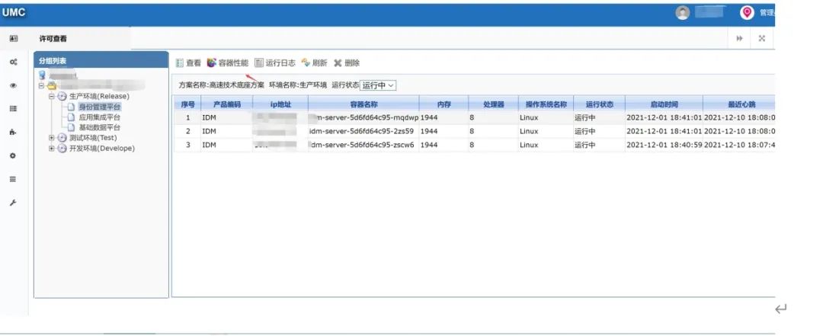Click 刷新 refresh button
Viewport: 823px width, 336px height.
click(x=315, y=63)
